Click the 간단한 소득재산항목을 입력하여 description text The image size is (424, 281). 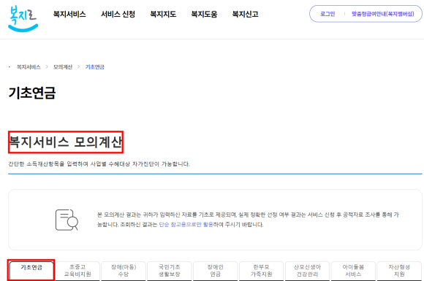(x=99, y=164)
